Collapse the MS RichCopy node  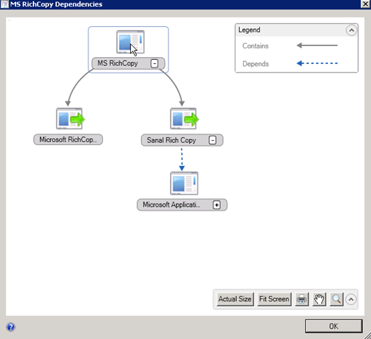coord(154,64)
